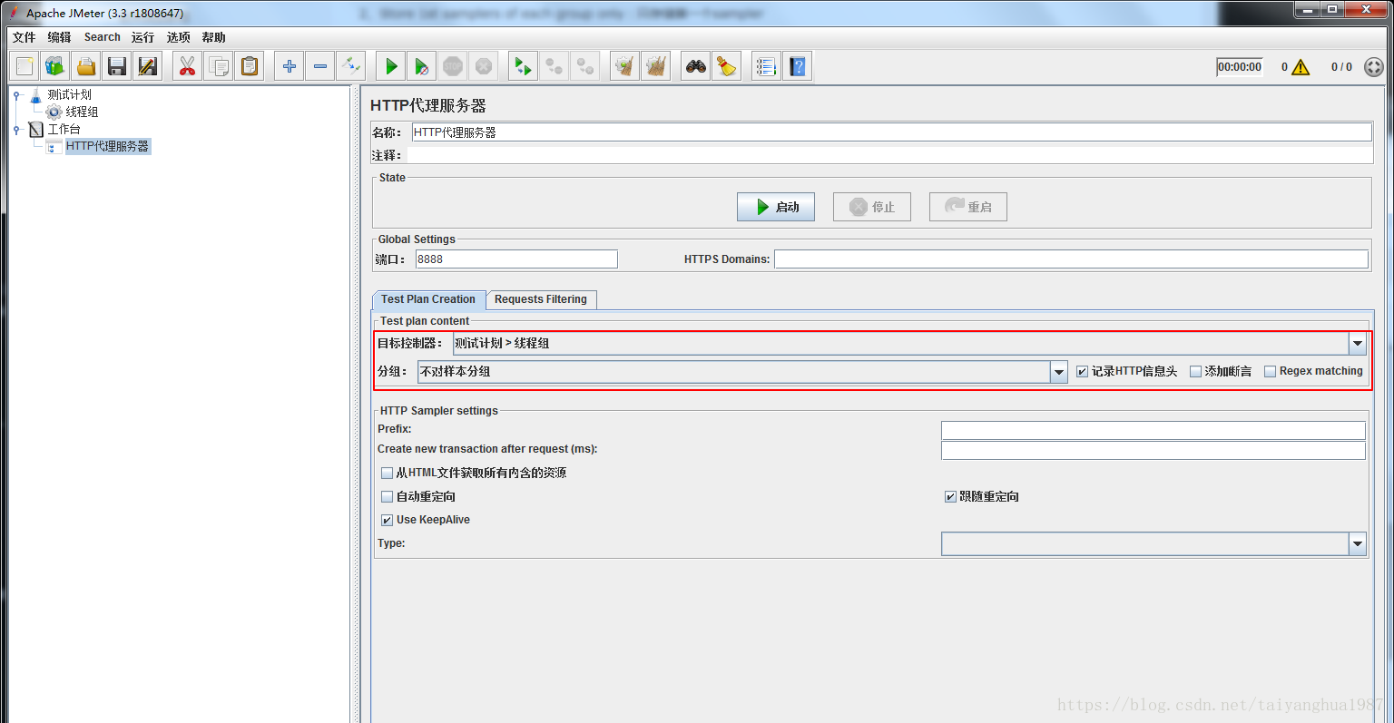The height and width of the screenshot is (723, 1394).
Task: Expand all tree nodes with plus icon
Action: pyautogui.click(x=290, y=66)
